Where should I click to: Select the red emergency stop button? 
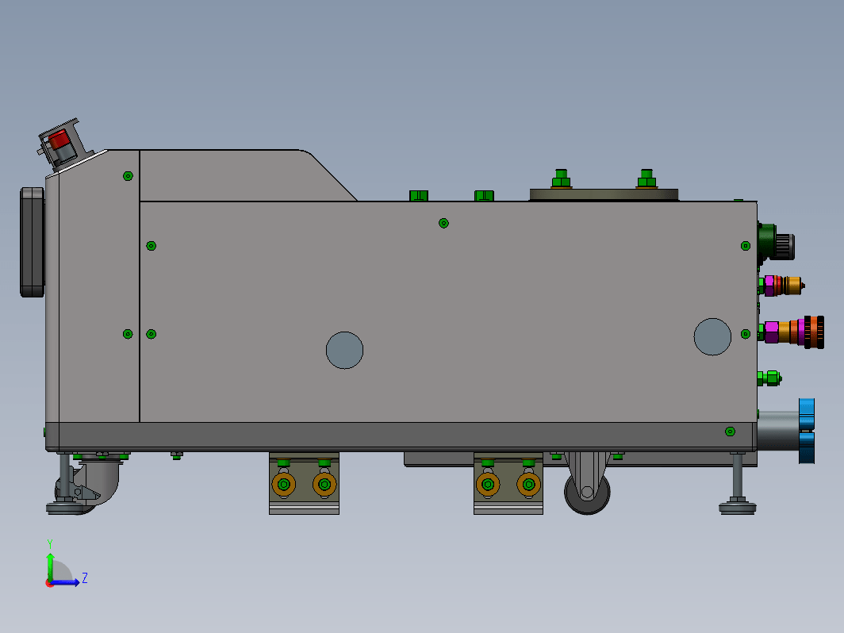point(59,140)
